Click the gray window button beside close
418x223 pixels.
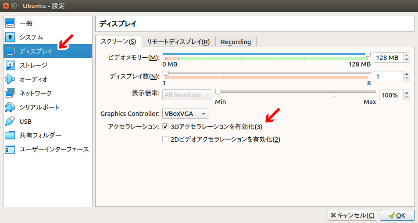click(x=14, y=6)
